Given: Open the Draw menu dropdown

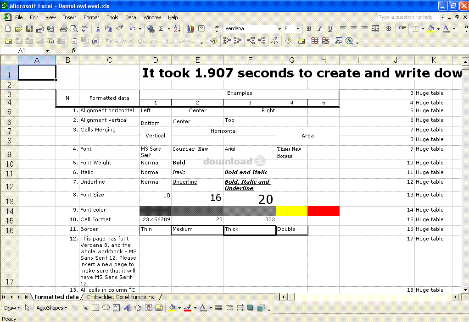Looking at the screenshot, I should coord(12,308).
